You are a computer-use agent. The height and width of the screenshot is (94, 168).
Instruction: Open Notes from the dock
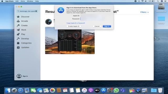78,90
